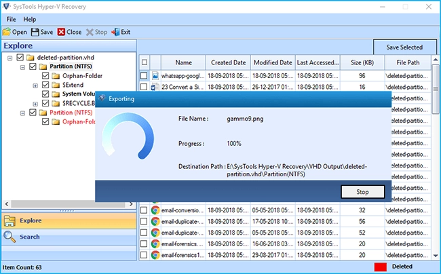Collapse the bold Partition (NTFS) node

[23, 67]
